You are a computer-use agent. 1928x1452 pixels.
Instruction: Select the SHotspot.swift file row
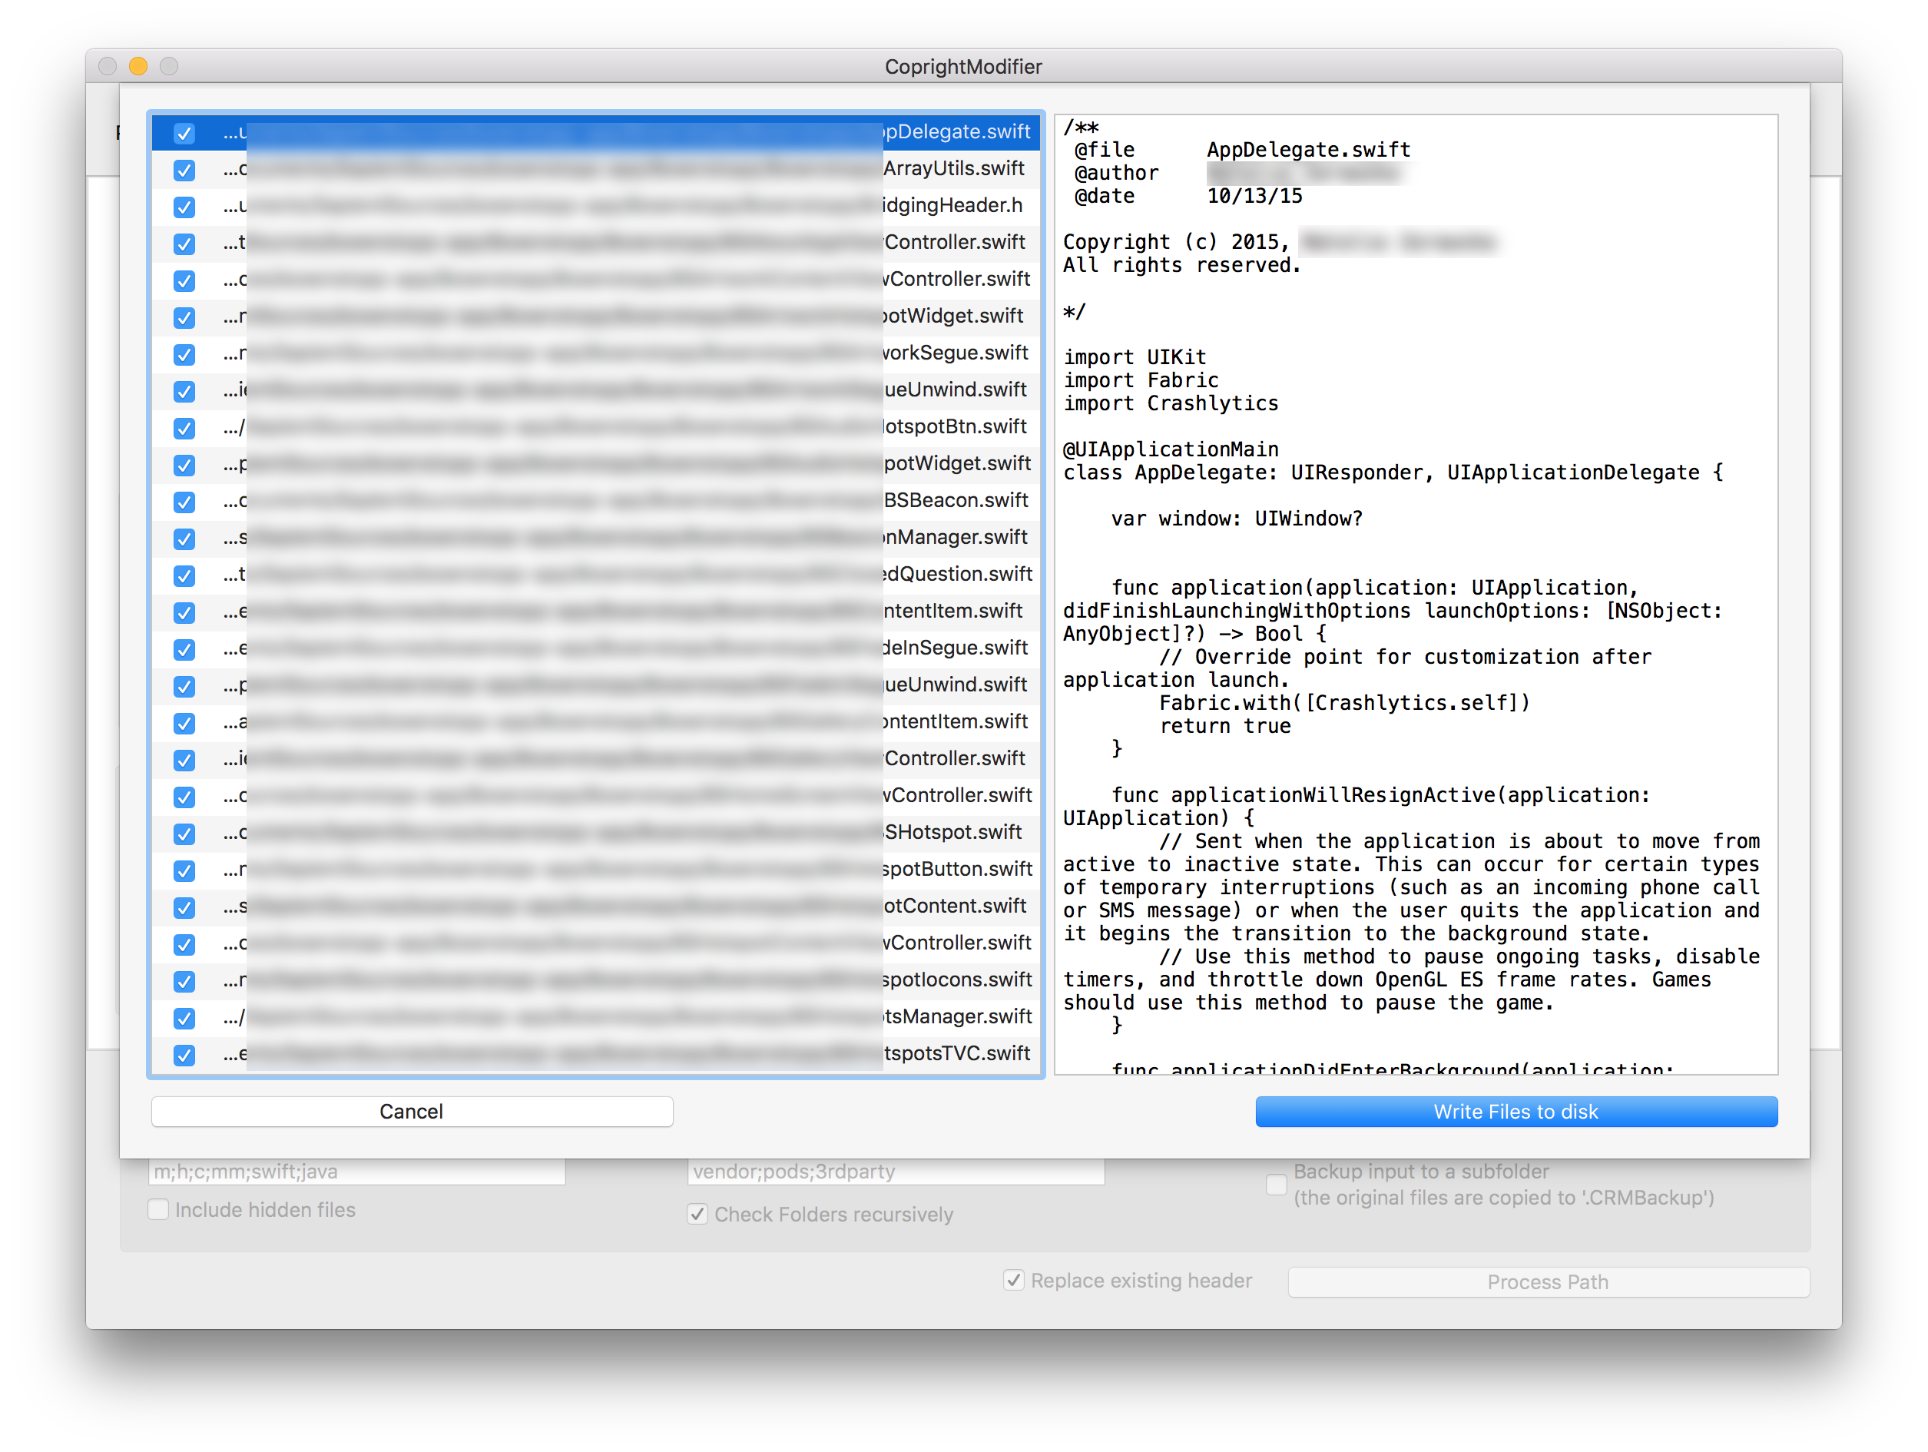click(952, 832)
